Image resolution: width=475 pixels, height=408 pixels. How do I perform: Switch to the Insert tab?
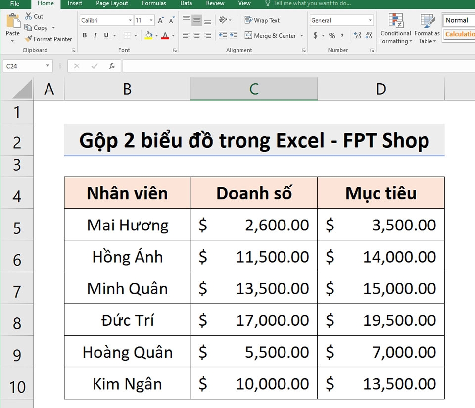[x=75, y=3]
